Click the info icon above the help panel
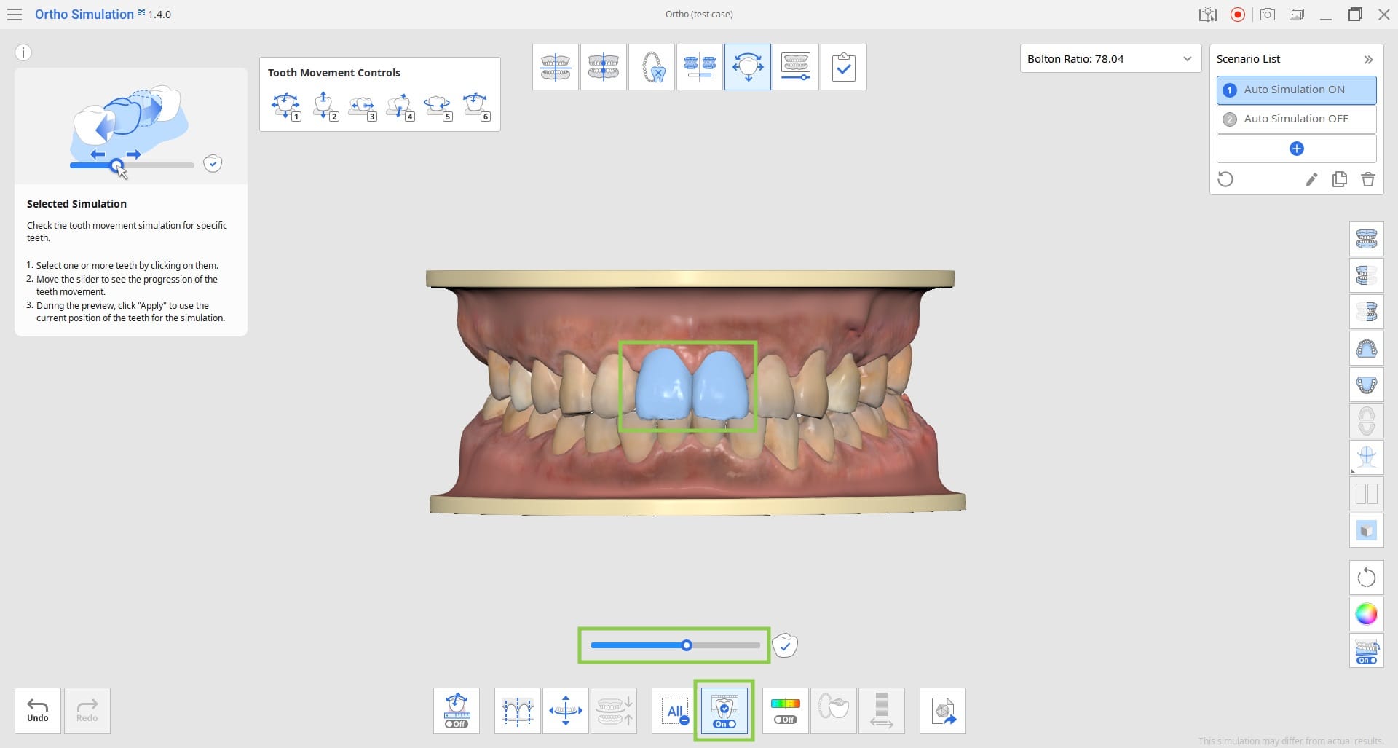The height and width of the screenshot is (748, 1398). click(x=23, y=52)
